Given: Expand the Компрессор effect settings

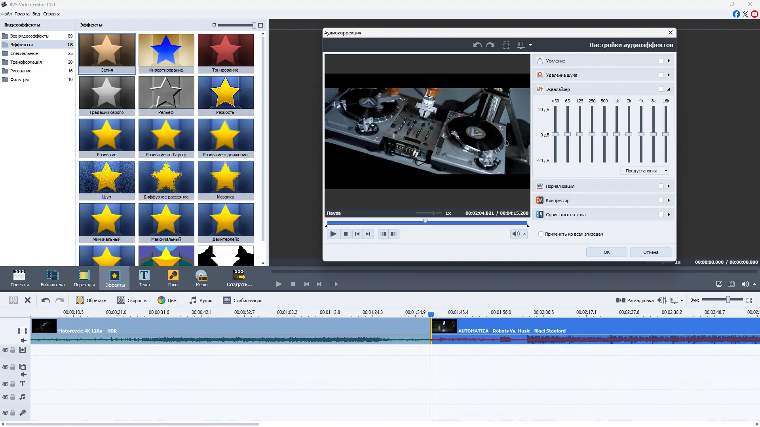Looking at the screenshot, I should [x=669, y=200].
